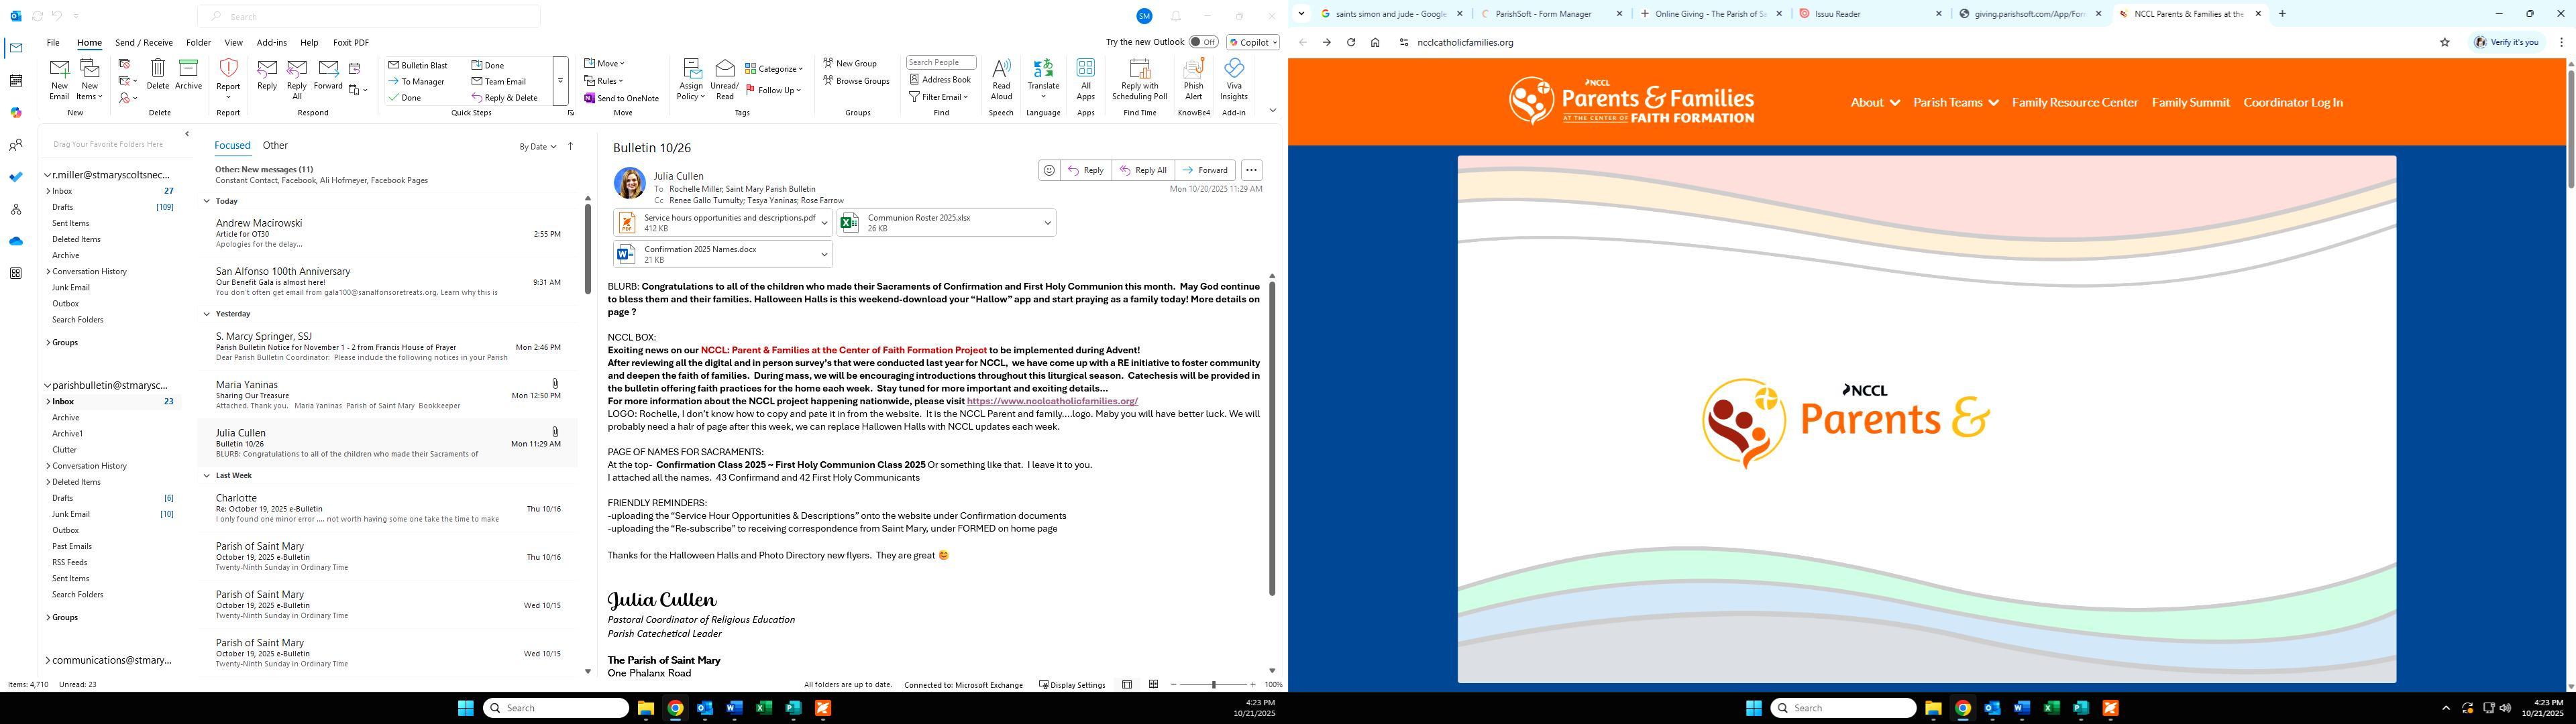Open dropdown for Communion Roster 2025.xlsx attachment
This screenshot has height=724, width=2576.
(x=1047, y=223)
